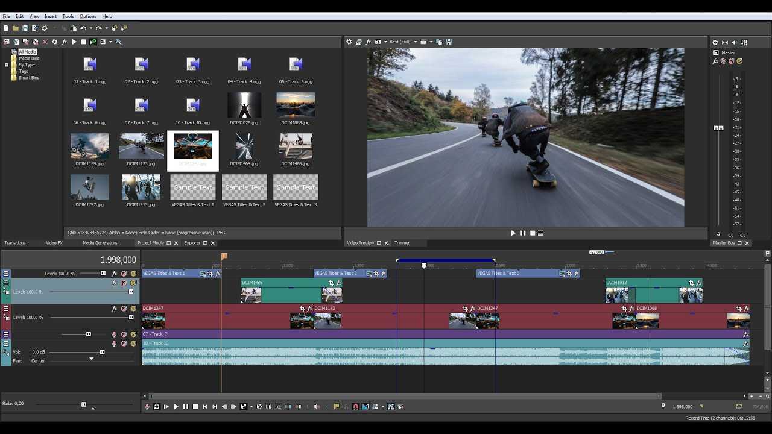Click the timeline horizontal scrollbar

[x=405, y=396]
